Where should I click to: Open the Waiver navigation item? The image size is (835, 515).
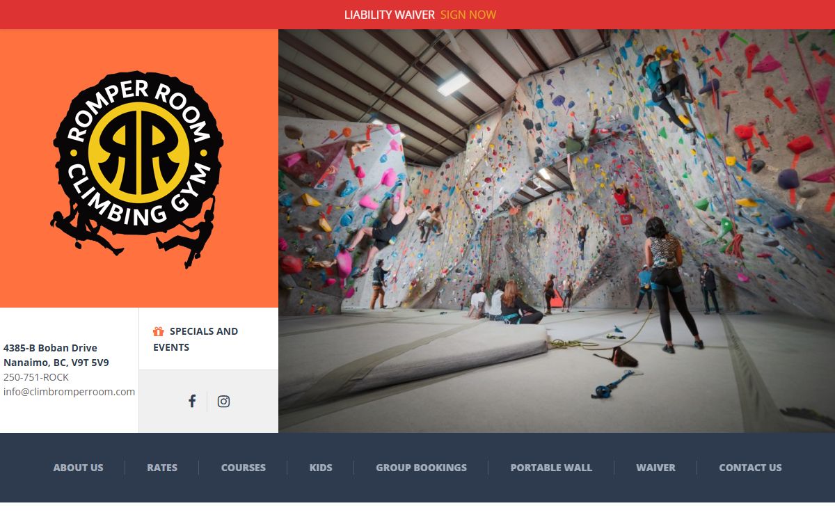point(655,468)
